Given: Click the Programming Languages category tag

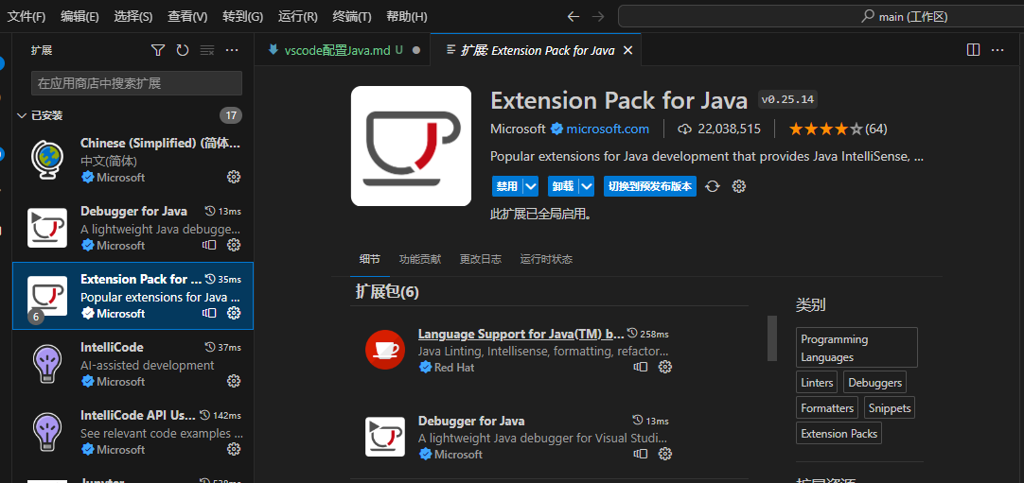Looking at the screenshot, I should tap(856, 348).
